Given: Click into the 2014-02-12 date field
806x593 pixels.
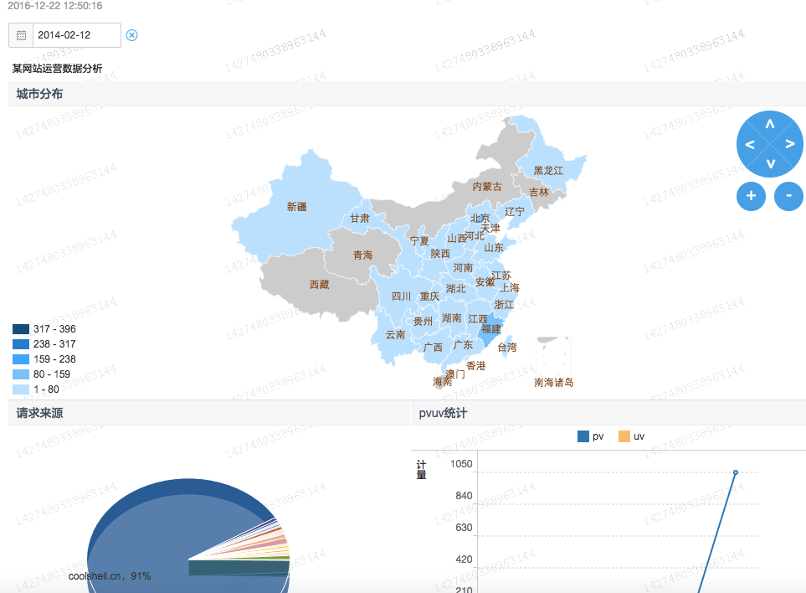Looking at the screenshot, I should [77, 35].
